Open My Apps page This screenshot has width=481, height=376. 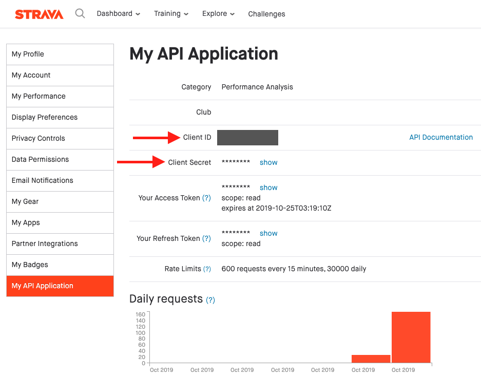point(60,223)
